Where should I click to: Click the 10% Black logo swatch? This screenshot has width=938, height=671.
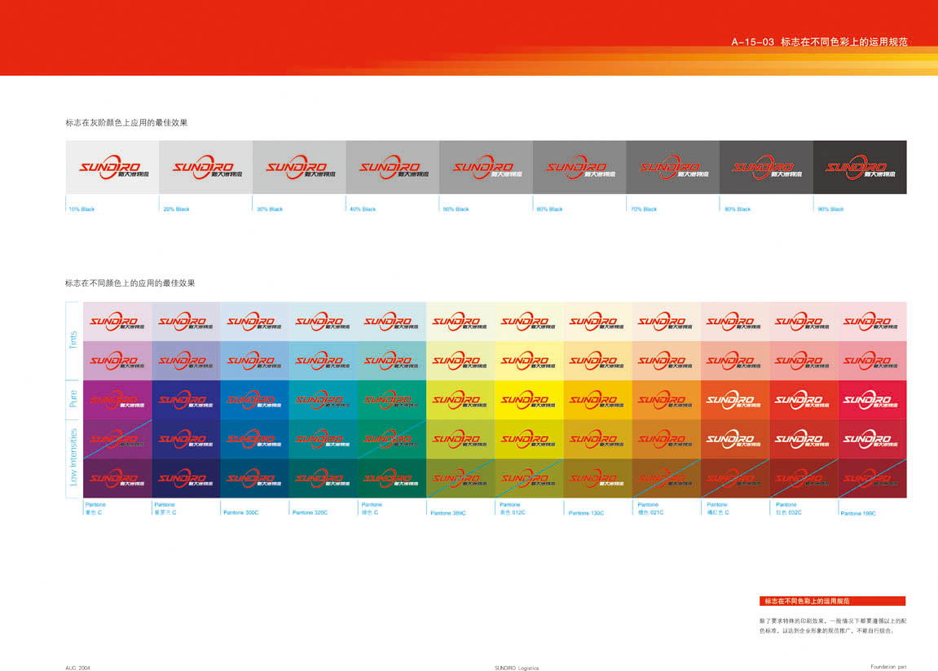coord(112,167)
